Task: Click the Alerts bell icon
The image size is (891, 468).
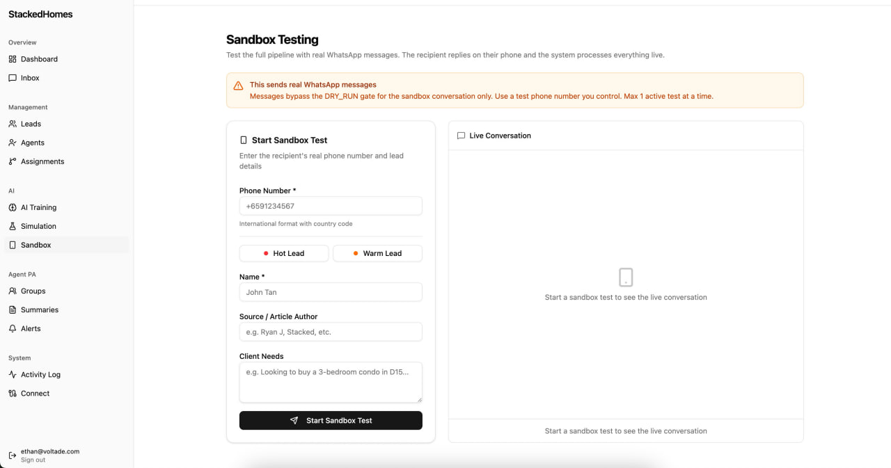Action: (12, 328)
